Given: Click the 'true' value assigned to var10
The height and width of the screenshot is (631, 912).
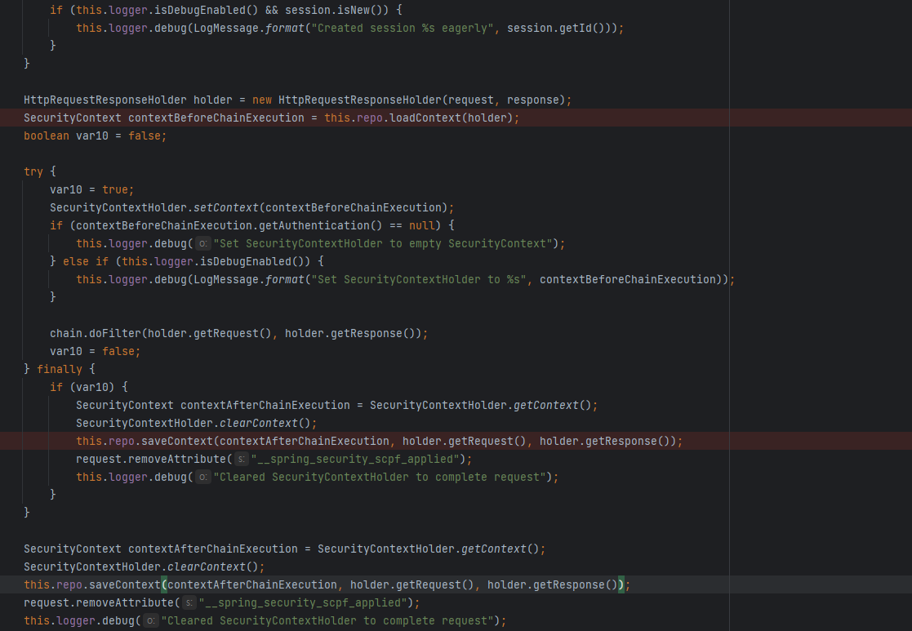Looking at the screenshot, I should (x=115, y=190).
